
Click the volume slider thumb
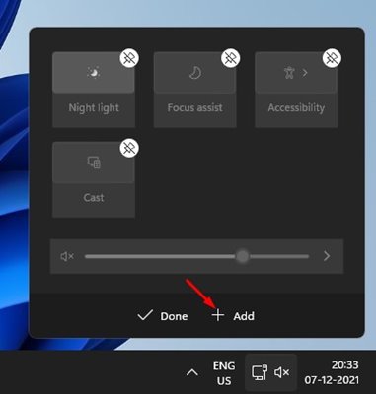243,256
